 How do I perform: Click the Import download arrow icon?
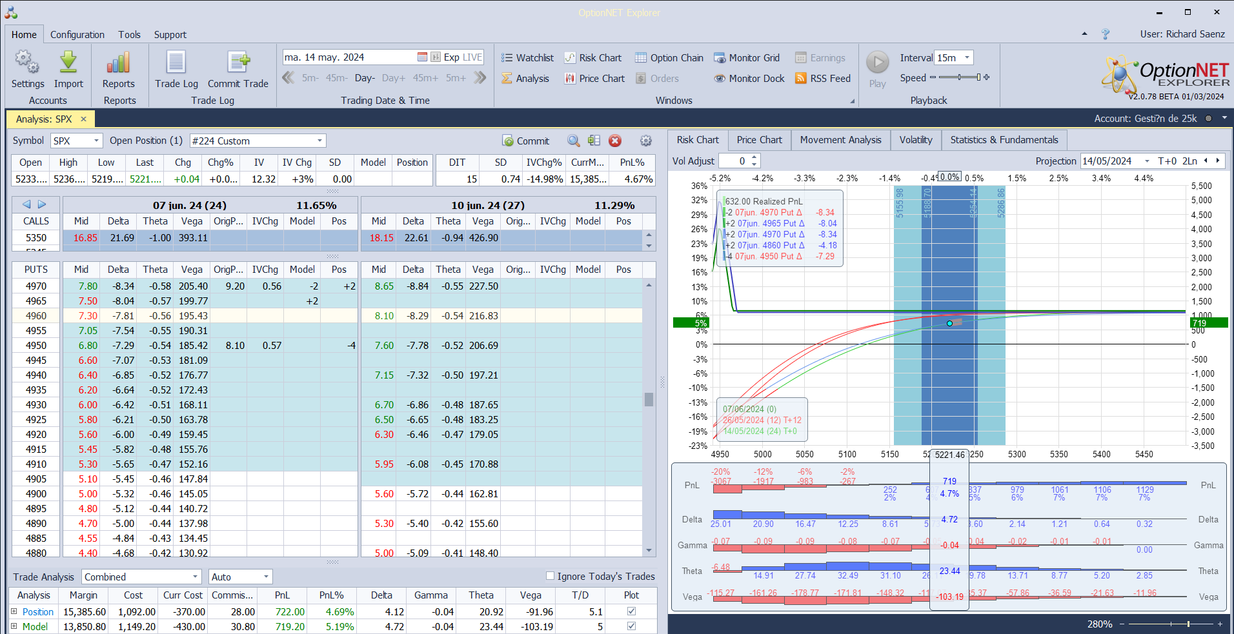point(68,63)
